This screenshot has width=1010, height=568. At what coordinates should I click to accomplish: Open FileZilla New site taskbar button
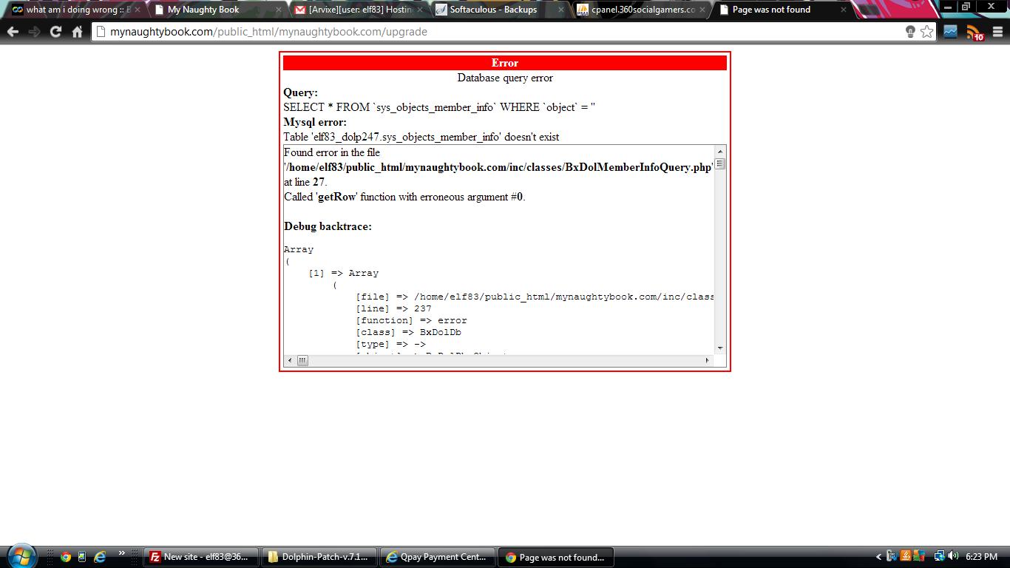[201, 557]
